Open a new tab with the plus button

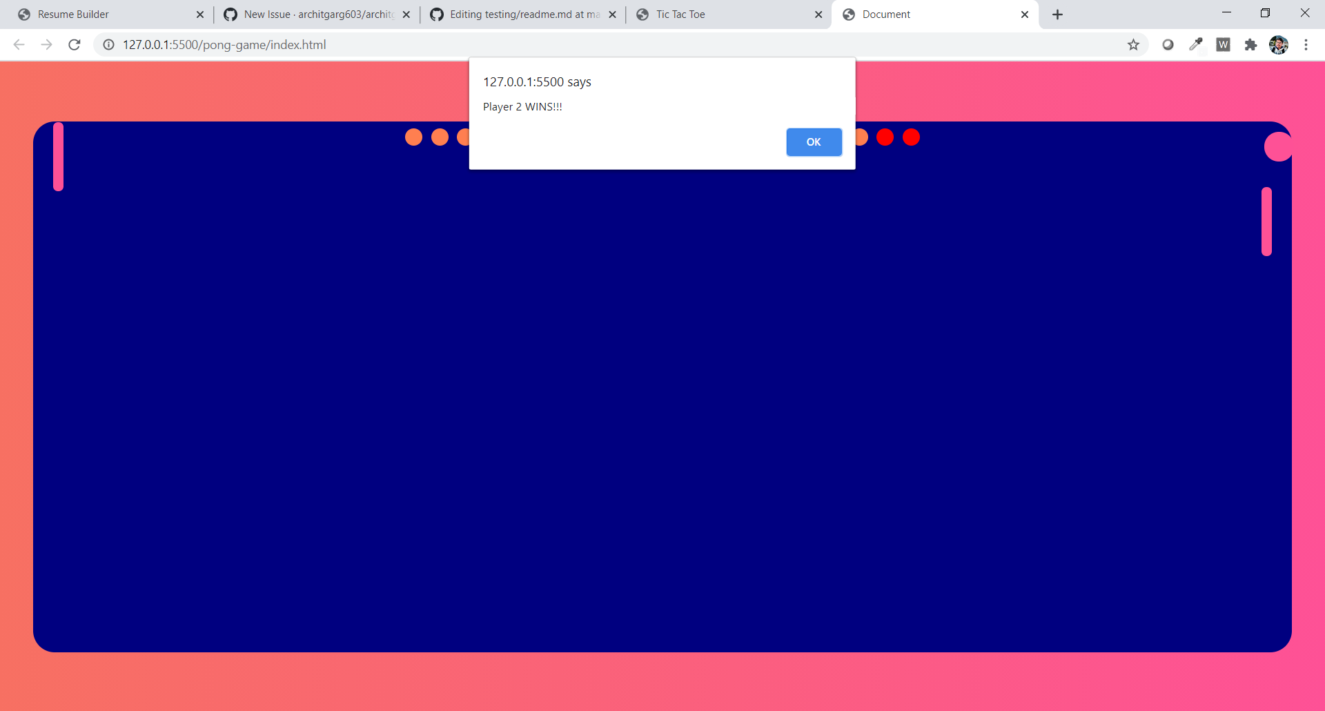pyautogui.click(x=1057, y=14)
